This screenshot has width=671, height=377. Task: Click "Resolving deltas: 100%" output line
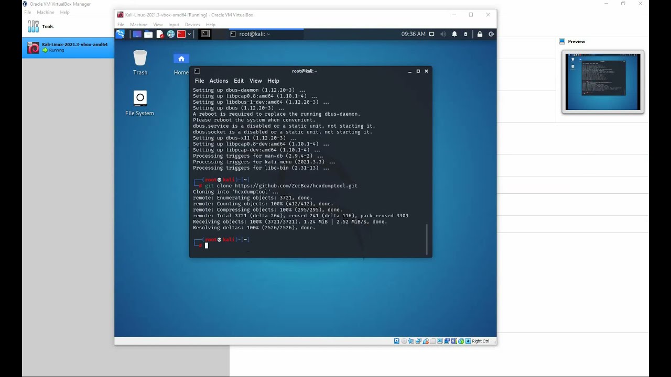(x=254, y=228)
